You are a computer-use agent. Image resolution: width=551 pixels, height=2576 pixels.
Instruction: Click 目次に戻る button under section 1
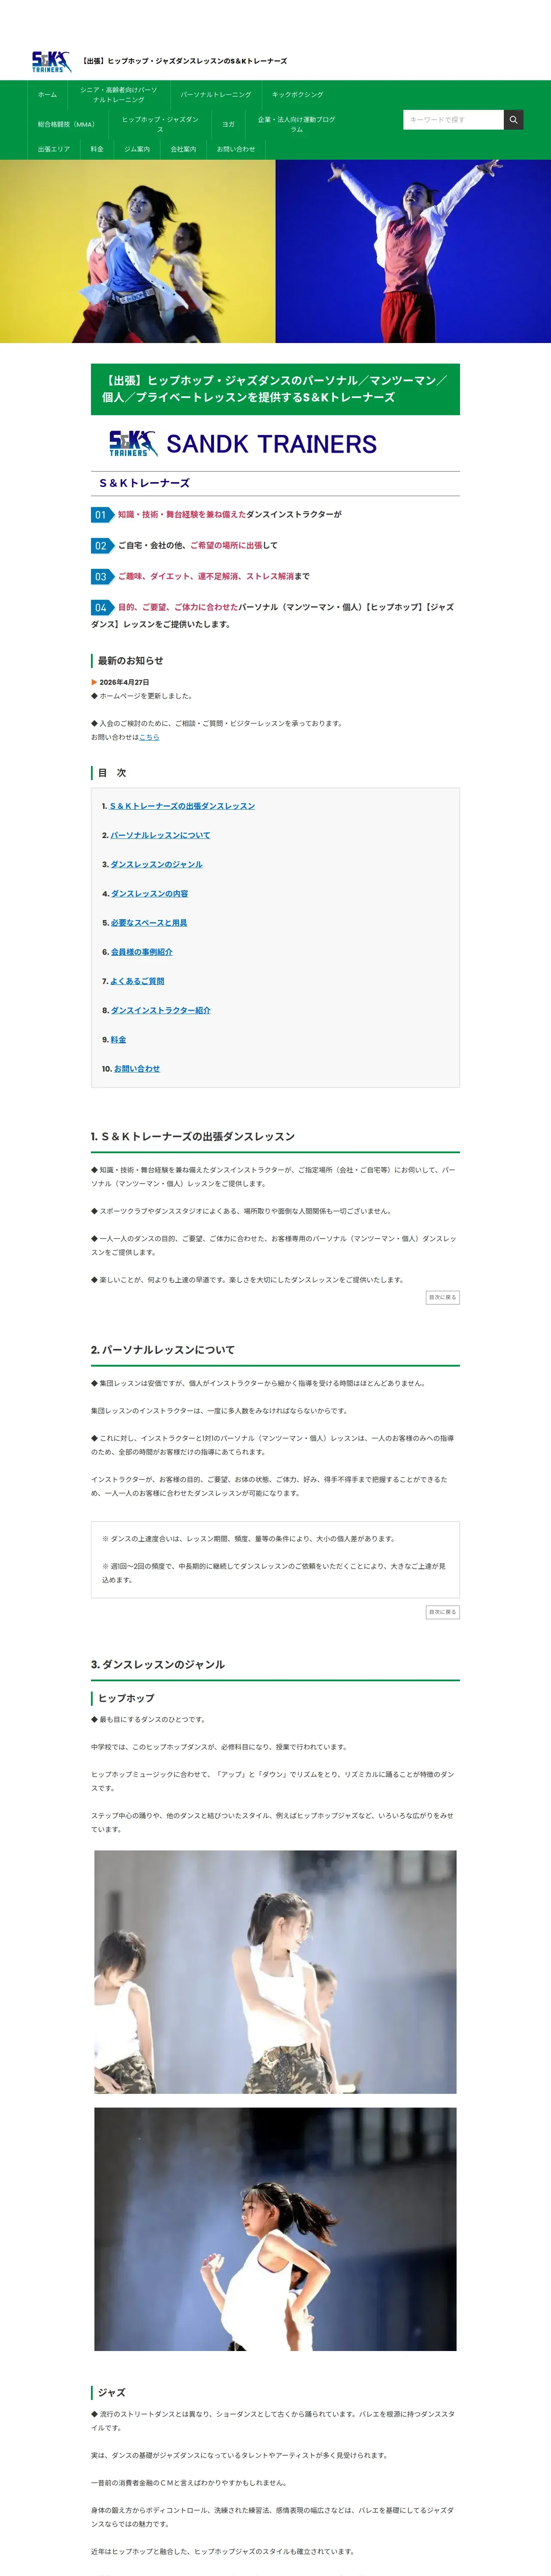click(x=442, y=1297)
